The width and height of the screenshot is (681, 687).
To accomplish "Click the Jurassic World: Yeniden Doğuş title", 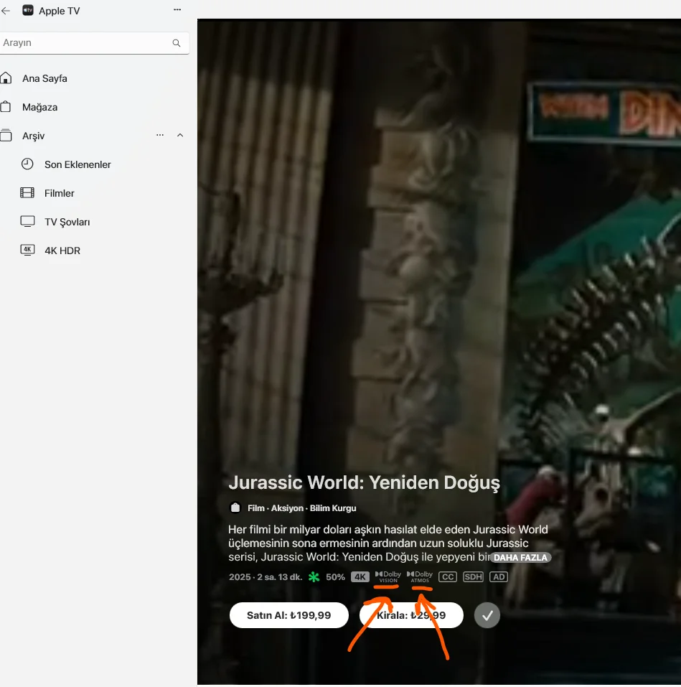I will [x=364, y=483].
